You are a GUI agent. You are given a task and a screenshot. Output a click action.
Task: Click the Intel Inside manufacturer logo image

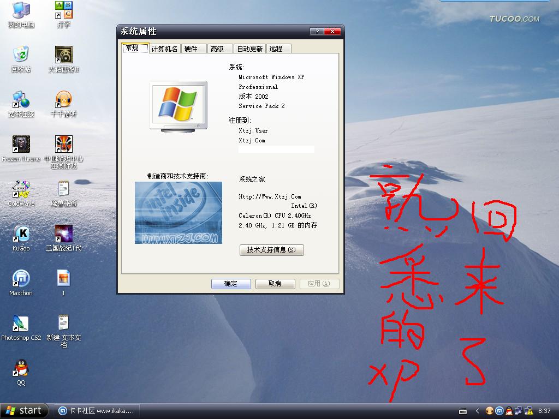pos(179,213)
